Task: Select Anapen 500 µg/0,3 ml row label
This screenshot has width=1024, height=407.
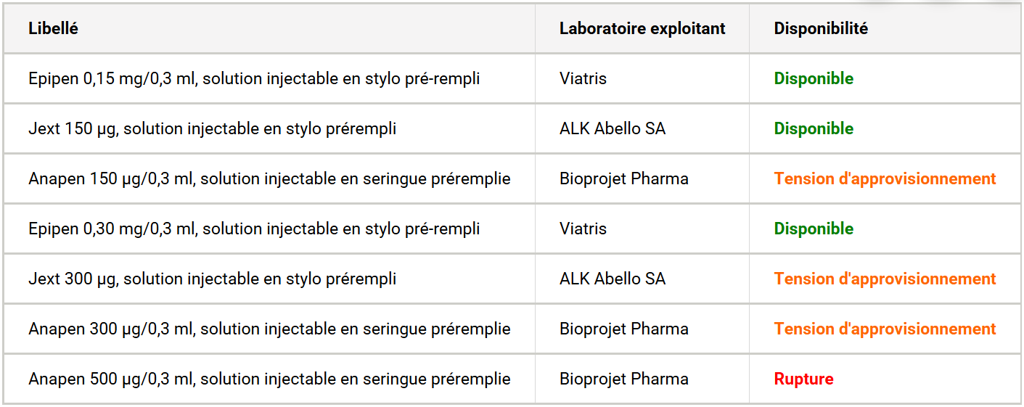Action: (x=269, y=379)
